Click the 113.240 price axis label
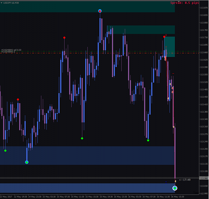The width and height of the screenshot is (209, 199). tap(204, 142)
